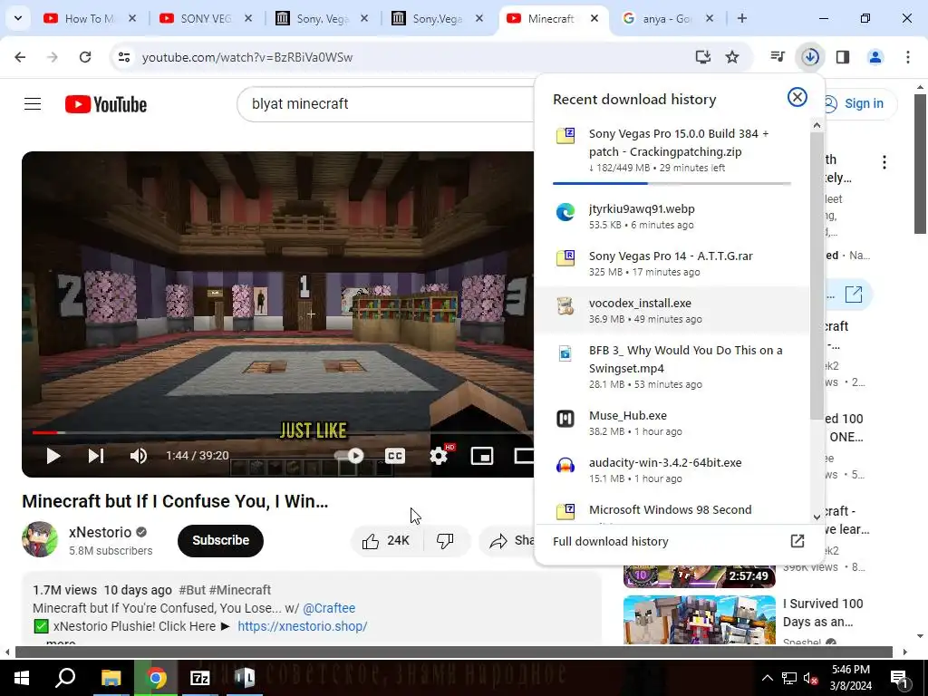928x696 pixels.
Task: Click the muted speaker tray icon
Action: 810,678
